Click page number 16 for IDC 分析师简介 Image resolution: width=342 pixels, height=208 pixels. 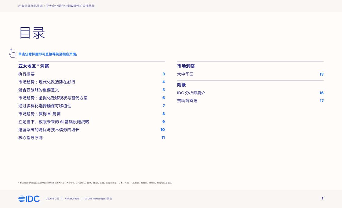322,93
